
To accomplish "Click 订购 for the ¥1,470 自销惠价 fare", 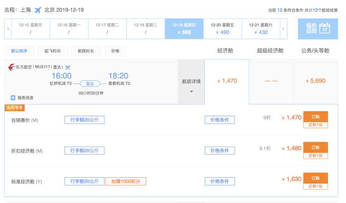I will tap(316, 116).
